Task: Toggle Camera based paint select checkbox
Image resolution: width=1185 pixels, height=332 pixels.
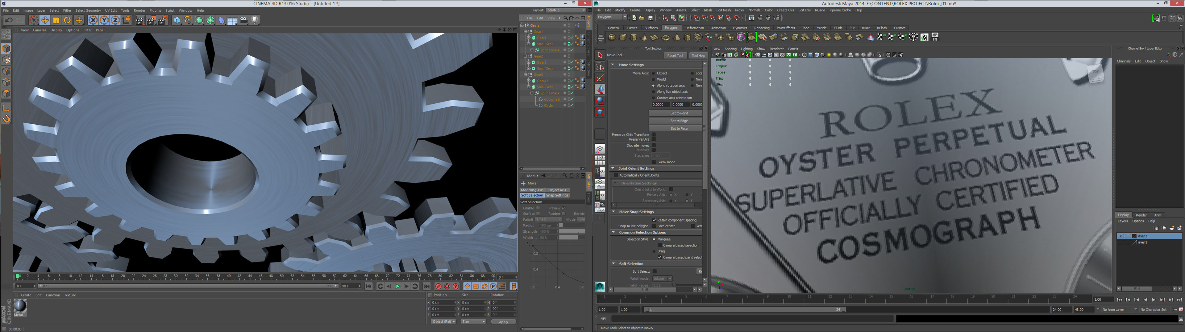Action: point(660,257)
